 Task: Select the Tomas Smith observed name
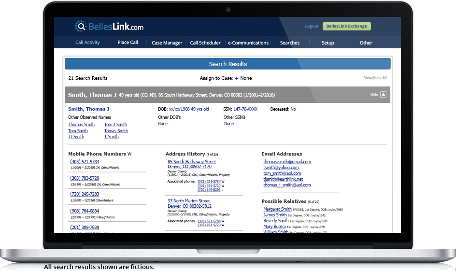tap(116, 131)
